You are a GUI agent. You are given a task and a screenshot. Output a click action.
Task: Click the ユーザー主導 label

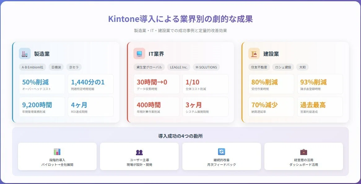point(139,160)
